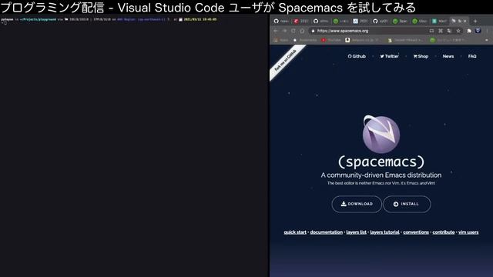Open the extensions puzzle icon
The height and width of the screenshot is (277, 493).
pos(469,31)
